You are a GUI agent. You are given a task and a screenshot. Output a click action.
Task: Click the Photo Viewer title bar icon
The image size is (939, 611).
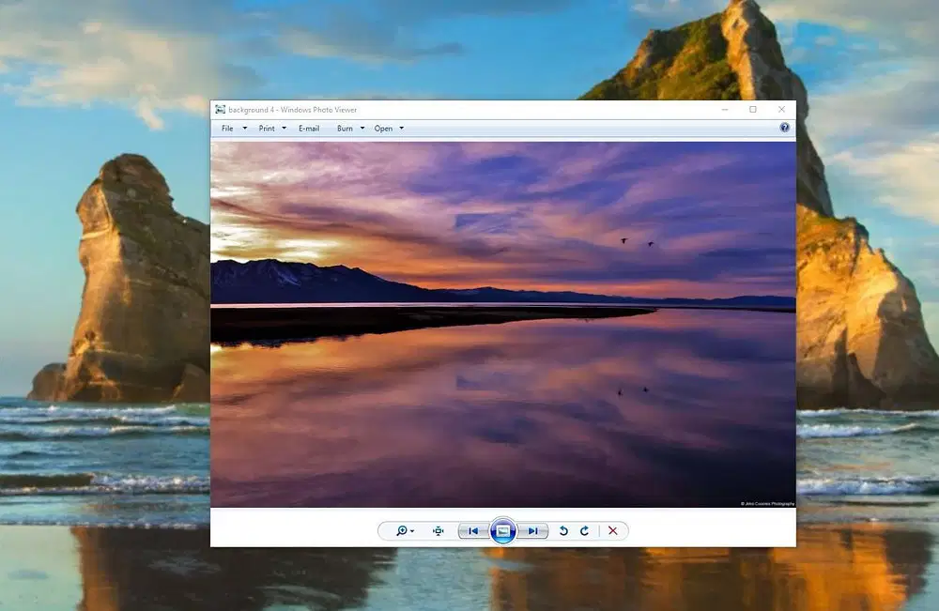221,110
